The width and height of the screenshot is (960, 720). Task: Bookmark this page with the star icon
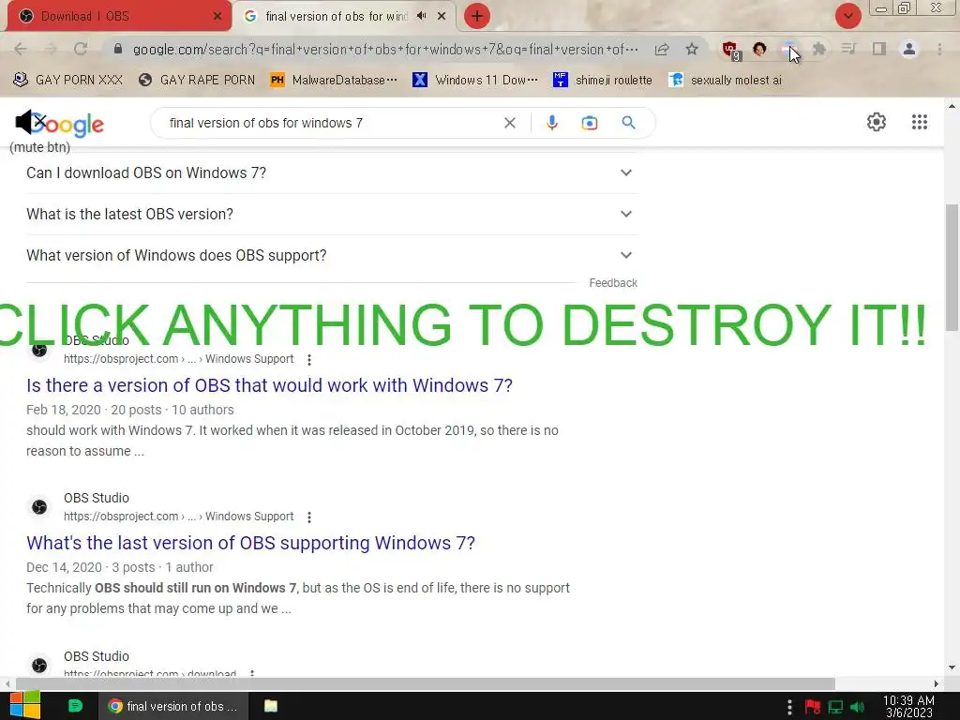pyautogui.click(x=692, y=49)
